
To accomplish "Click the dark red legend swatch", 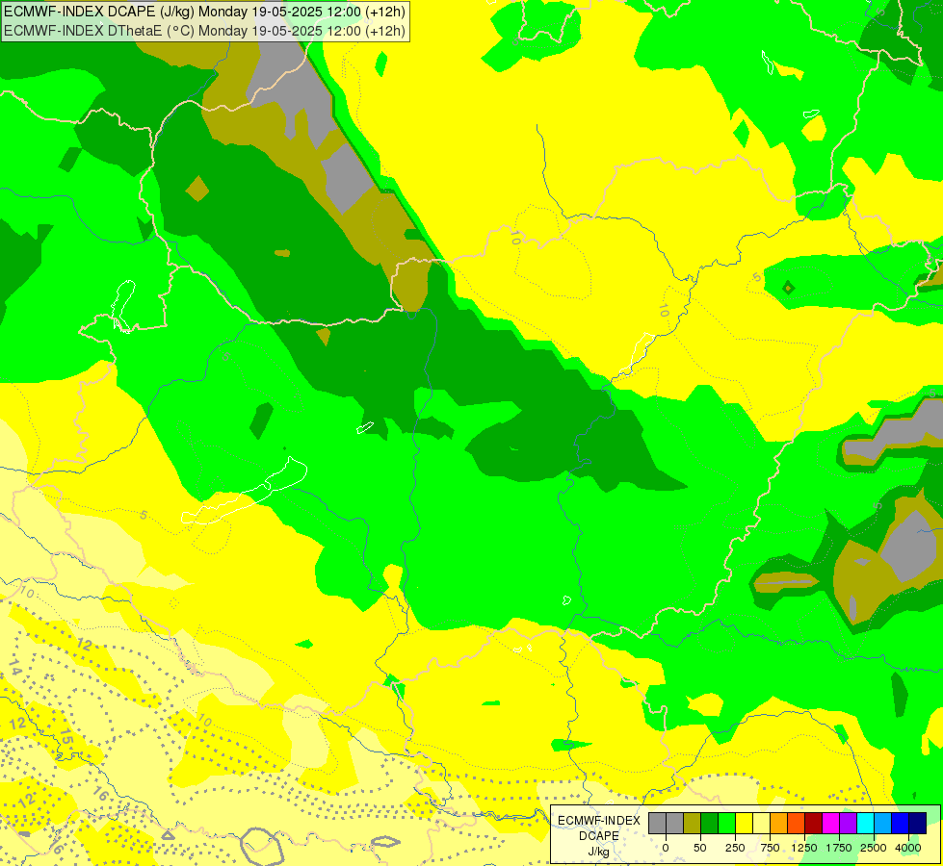I will (814, 824).
